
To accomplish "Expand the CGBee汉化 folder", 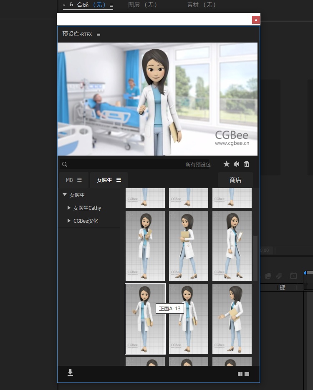I will (69, 221).
